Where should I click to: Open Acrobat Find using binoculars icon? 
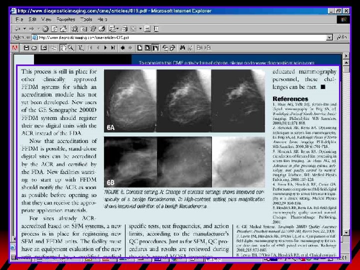[x=182, y=48]
